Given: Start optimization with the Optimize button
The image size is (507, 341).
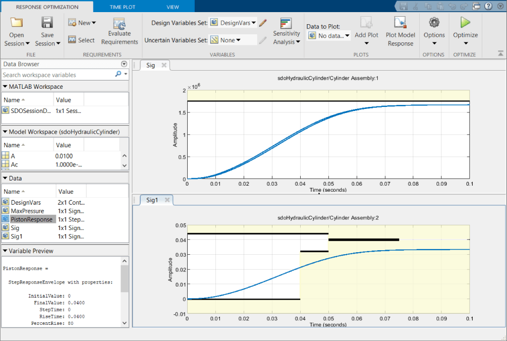Looking at the screenshot, I should coord(465,23).
